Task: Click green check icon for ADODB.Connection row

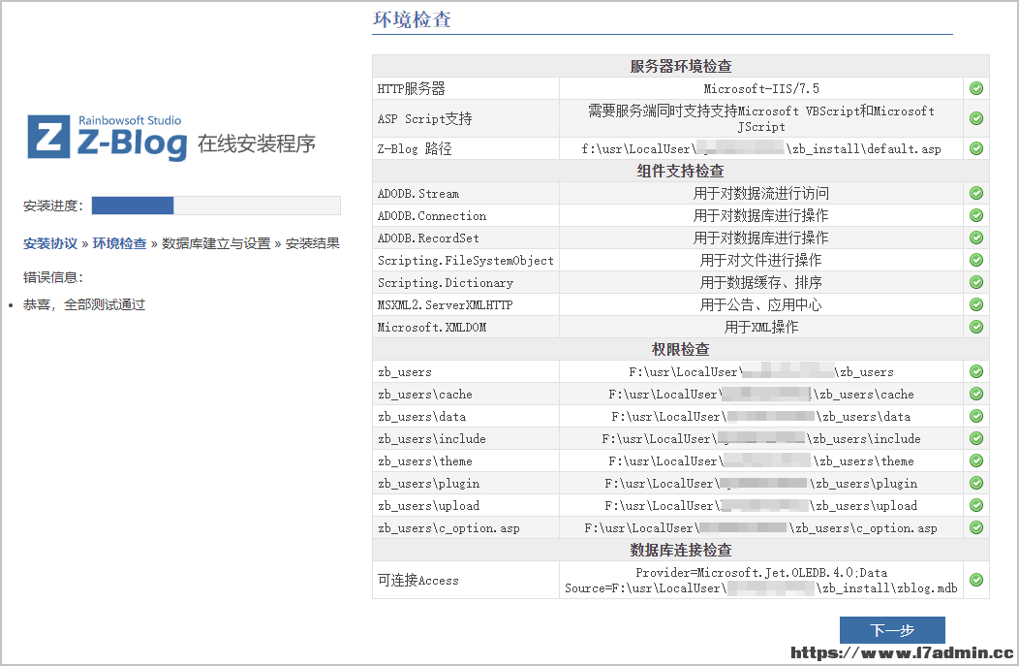Action: [x=976, y=215]
